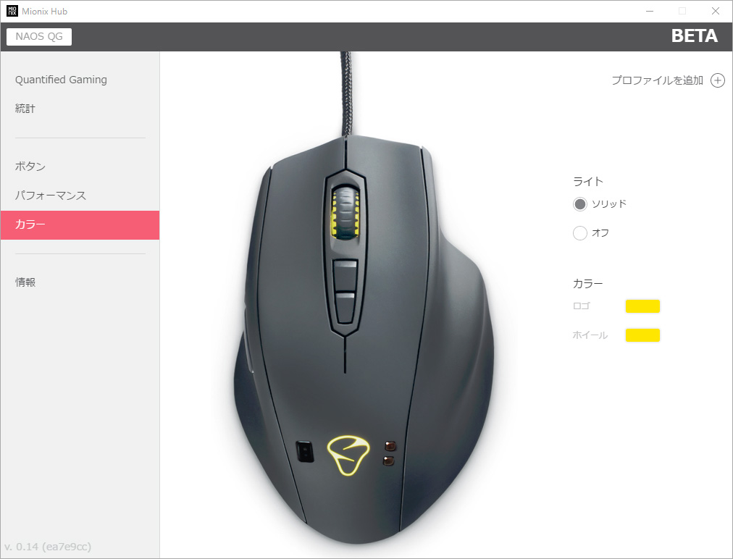Click the upper orange LED indicator on mouse
The image size is (733, 559).
(390, 445)
